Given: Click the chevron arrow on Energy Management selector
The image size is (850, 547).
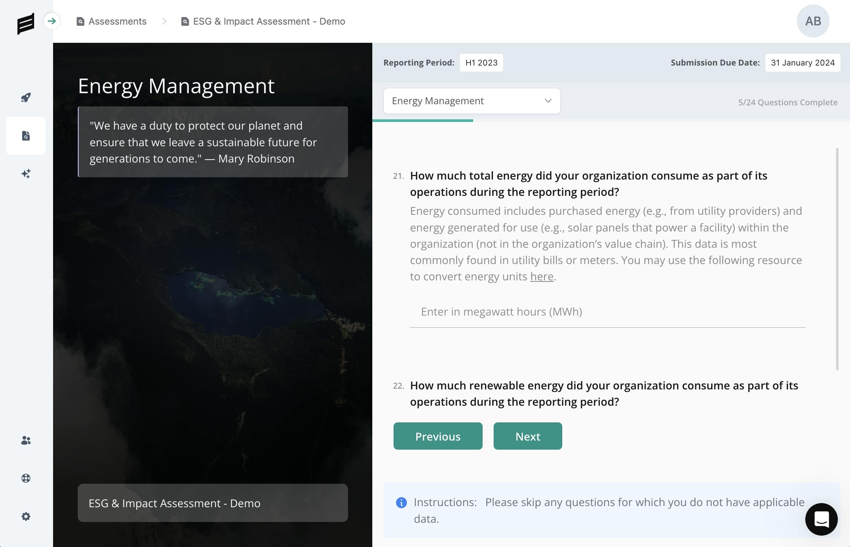Looking at the screenshot, I should point(548,100).
